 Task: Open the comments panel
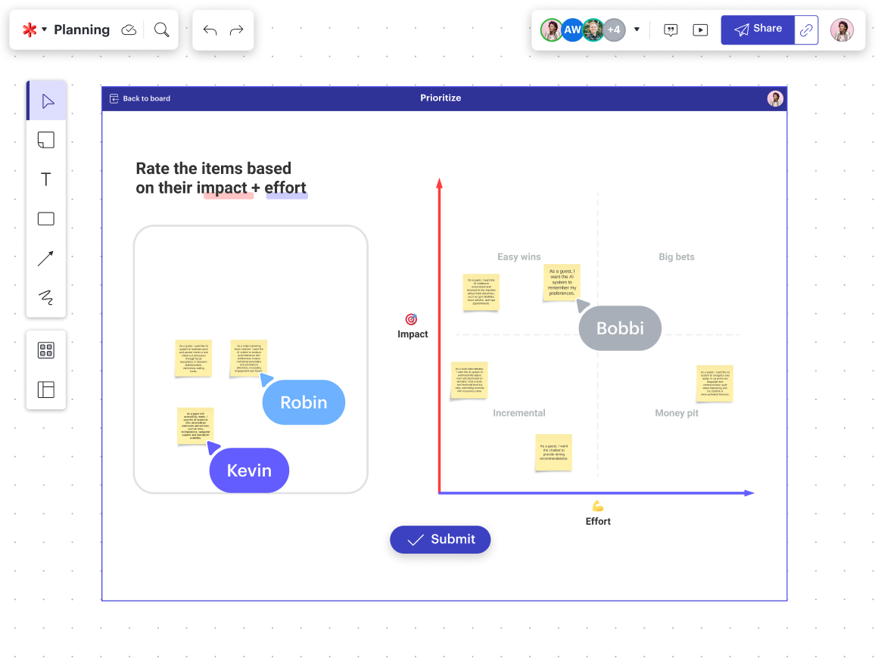click(x=671, y=30)
